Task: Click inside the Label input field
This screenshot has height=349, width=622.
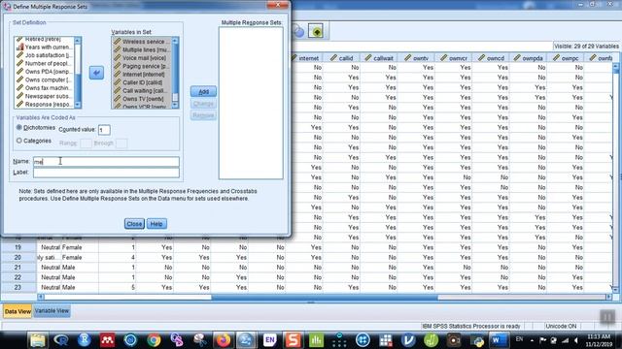Action: point(106,173)
